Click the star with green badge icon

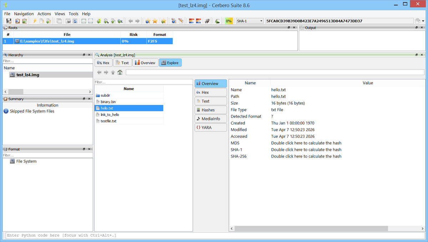tap(163, 21)
